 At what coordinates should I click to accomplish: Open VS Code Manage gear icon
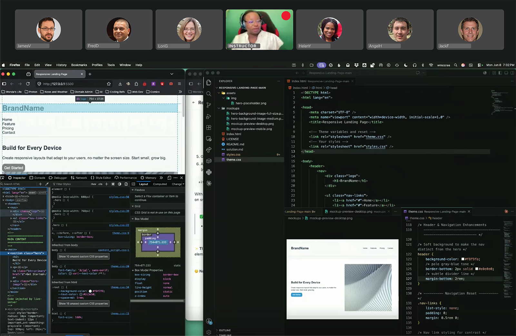click(209, 332)
